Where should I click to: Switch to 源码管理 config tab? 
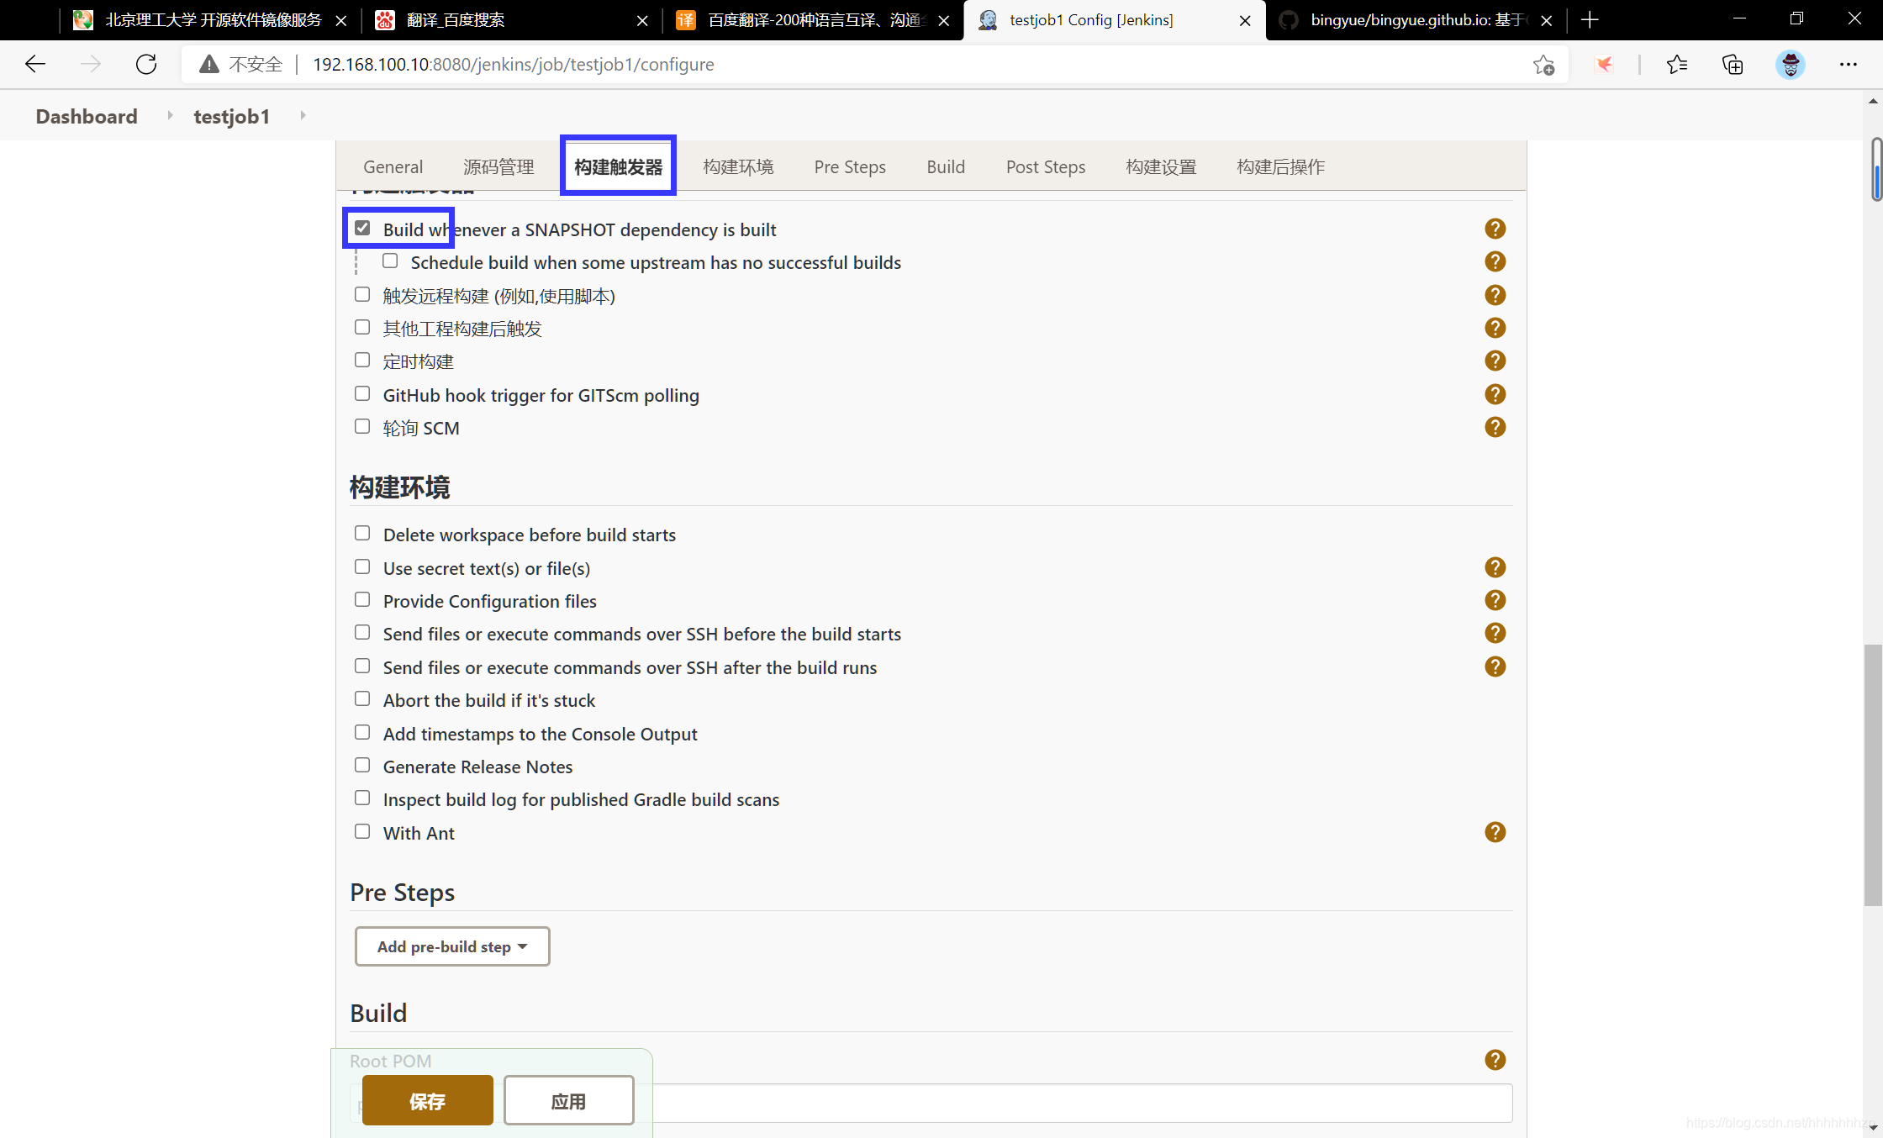(x=498, y=166)
